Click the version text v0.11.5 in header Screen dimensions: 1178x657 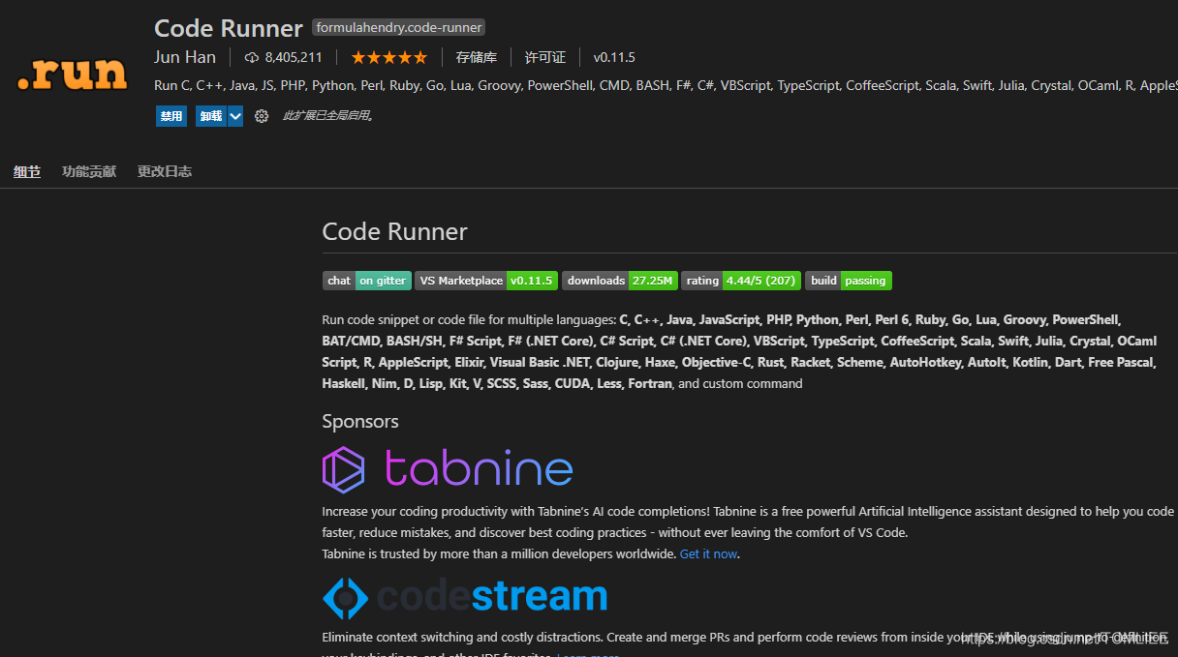point(614,57)
